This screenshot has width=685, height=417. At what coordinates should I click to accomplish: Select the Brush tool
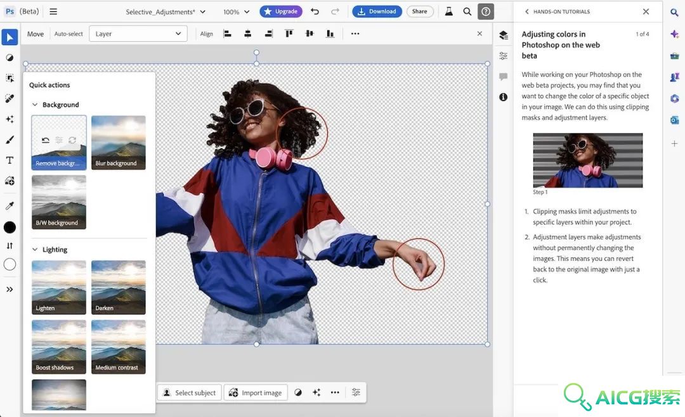pyautogui.click(x=10, y=139)
